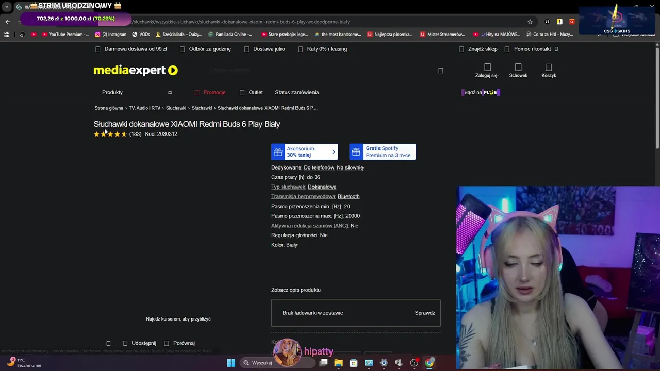Open Status zamówienia
This screenshot has height=371, width=660.
tap(297, 92)
